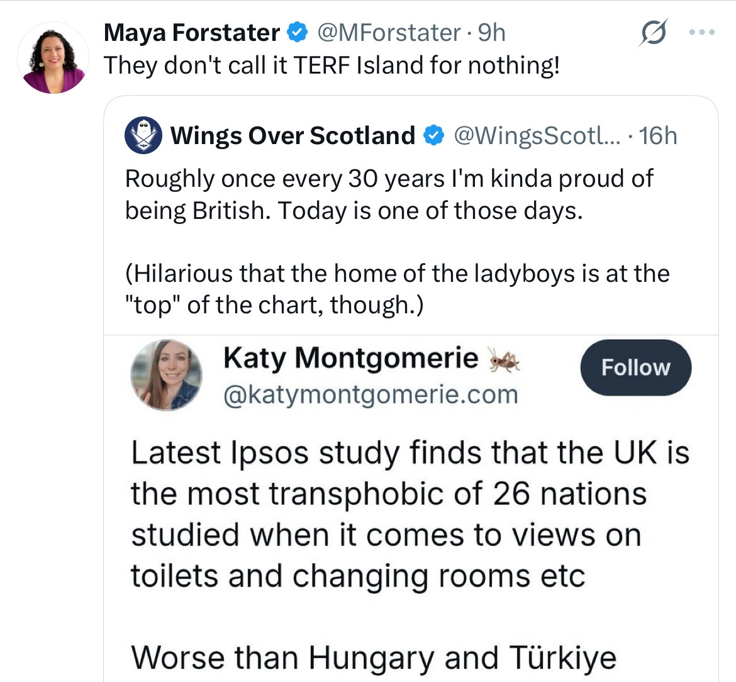This screenshot has height=682, width=736.
Task: Open the Maya Forstater display name link
Action: click(191, 33)
